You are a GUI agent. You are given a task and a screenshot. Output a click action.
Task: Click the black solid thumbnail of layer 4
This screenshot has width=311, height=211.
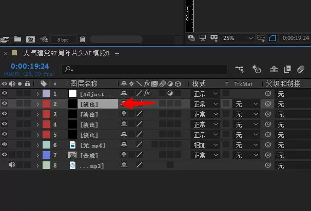point(72,124)
